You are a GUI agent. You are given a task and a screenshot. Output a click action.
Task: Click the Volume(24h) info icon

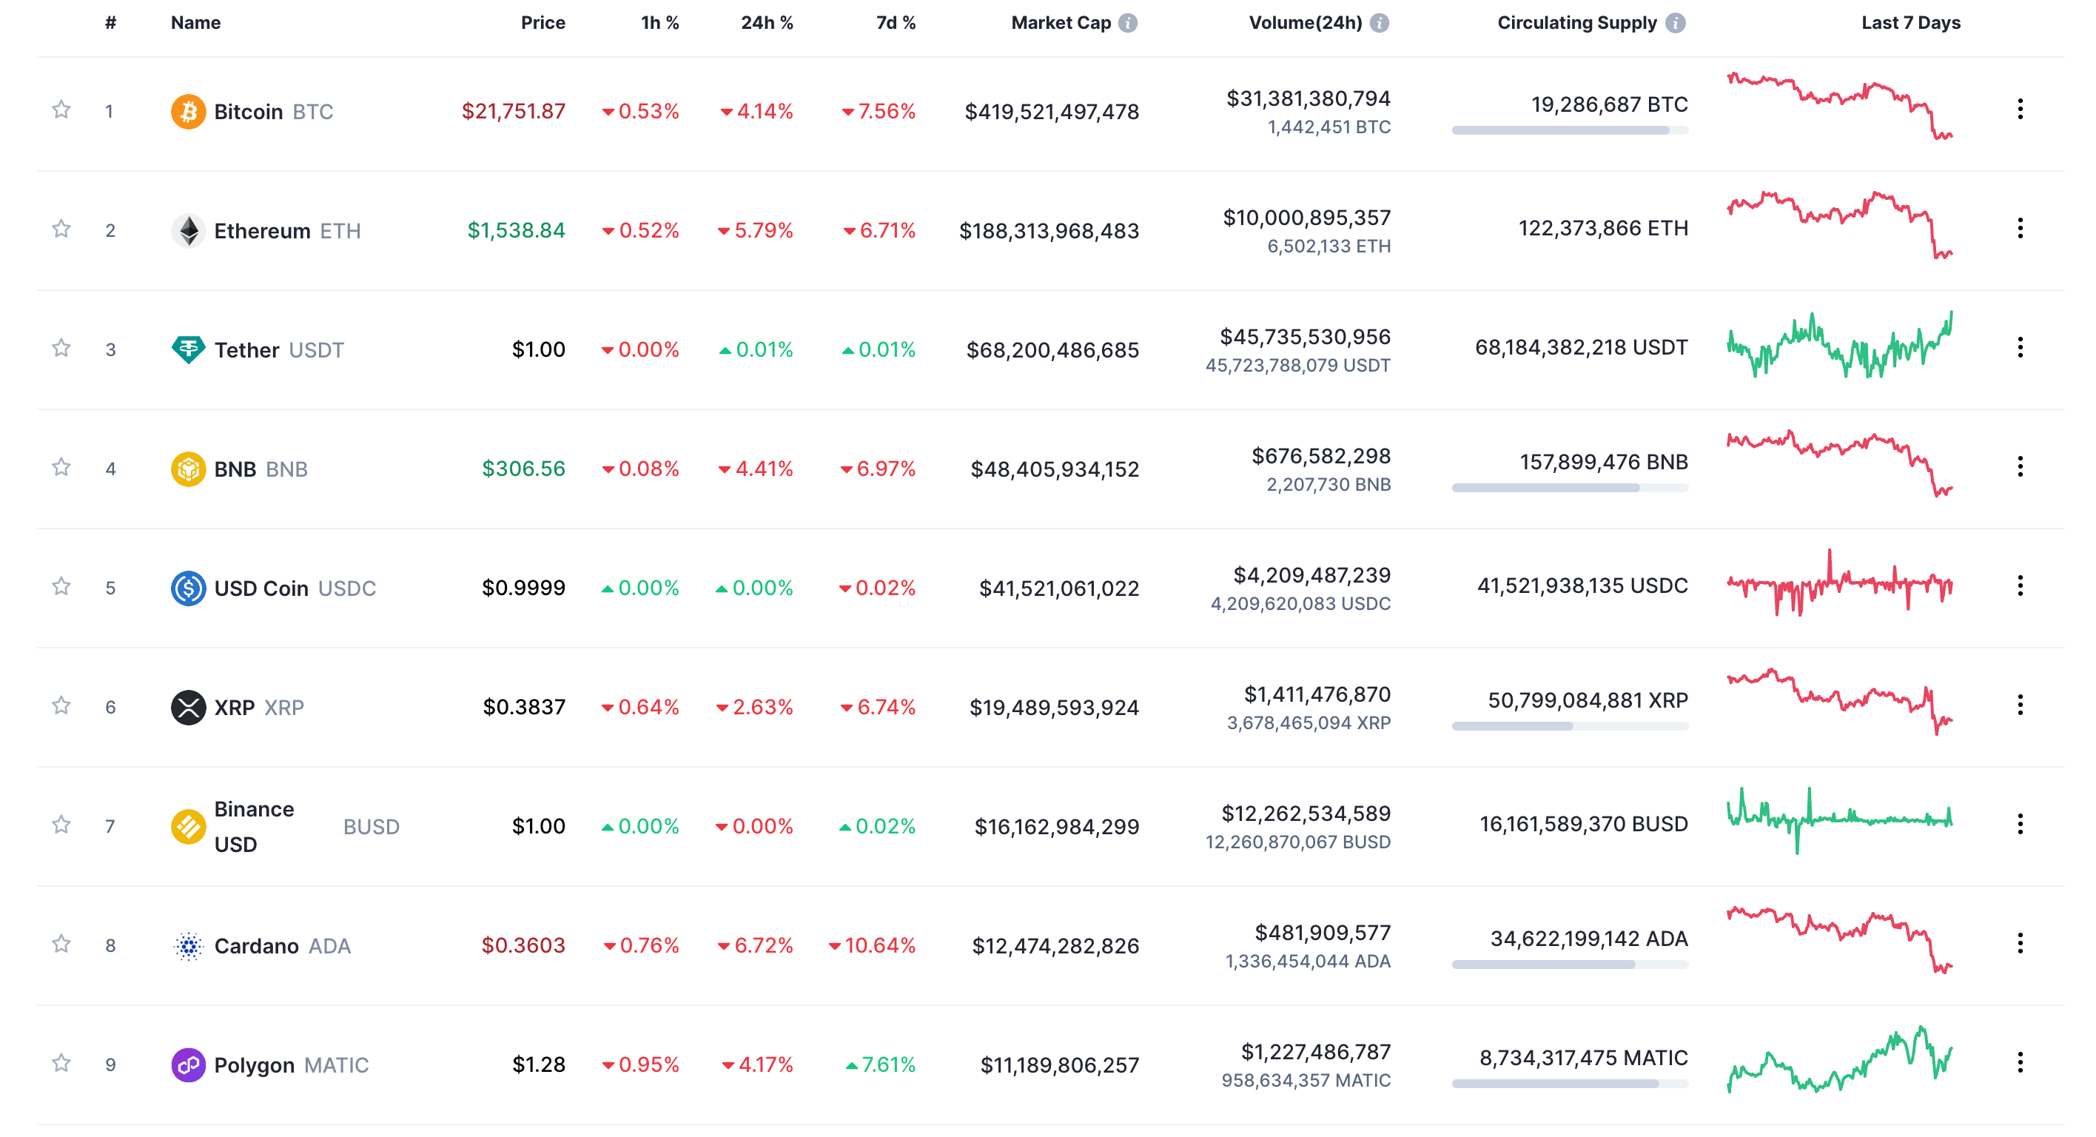(1379, 23)
